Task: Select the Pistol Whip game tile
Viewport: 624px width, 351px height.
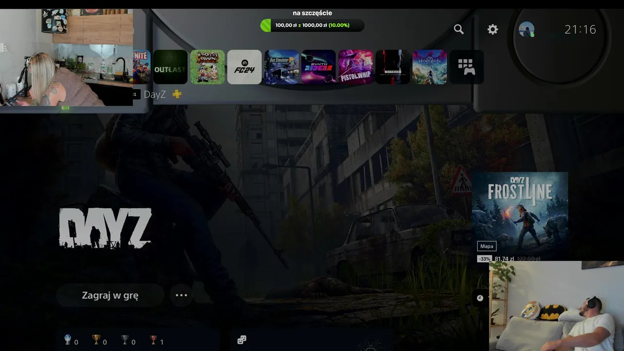Action: (355, 67)
